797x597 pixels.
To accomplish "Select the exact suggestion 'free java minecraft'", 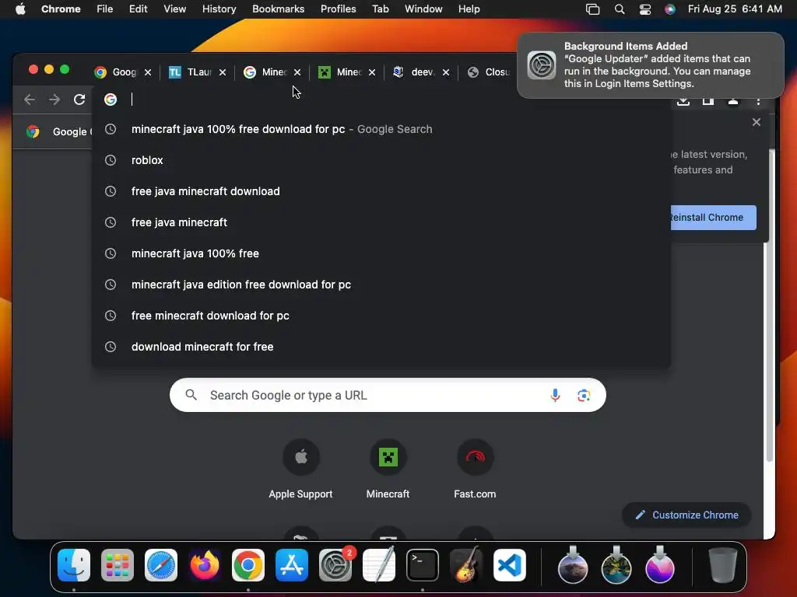I will coord(381,222).
